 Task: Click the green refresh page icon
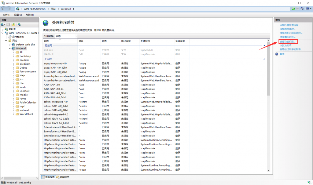pyautogui.click(x=293, y=9)
